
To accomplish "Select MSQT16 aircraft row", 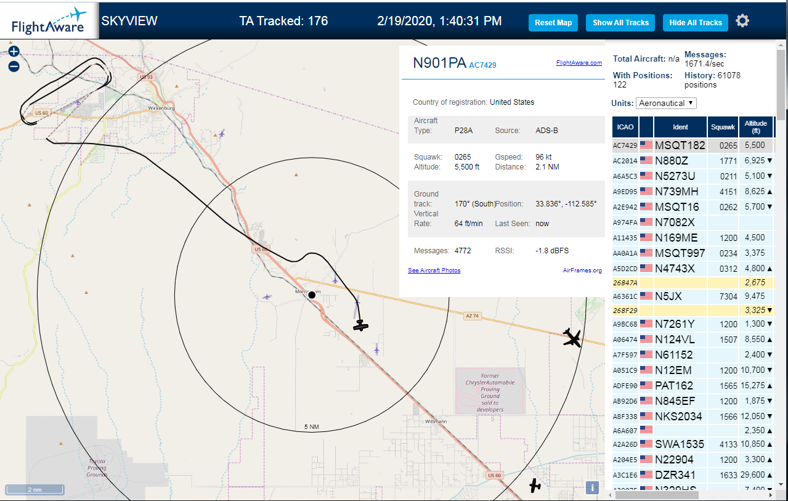I will coord(693,207).
